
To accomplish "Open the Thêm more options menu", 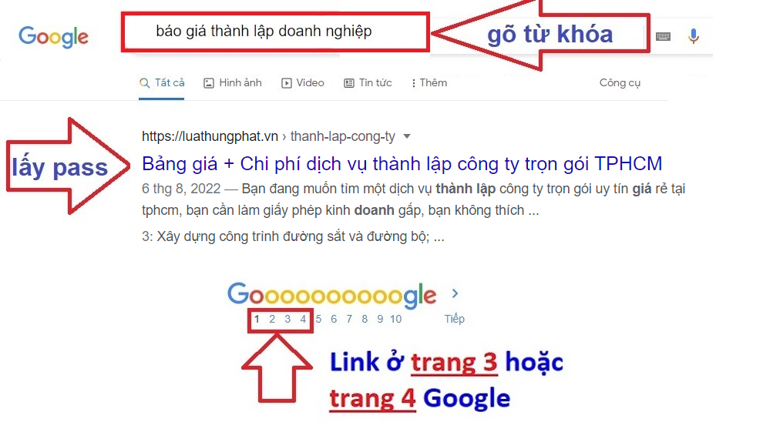I will pyautogui.click(x=429, y=83).
